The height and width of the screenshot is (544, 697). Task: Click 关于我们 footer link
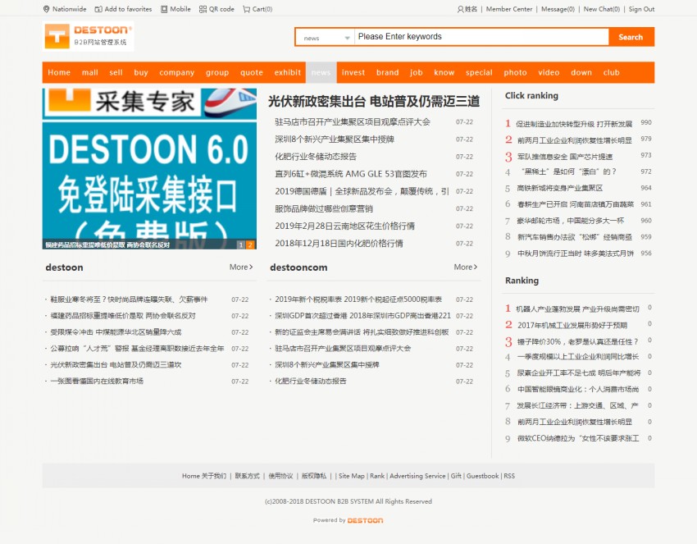click(x=214, y=476)
